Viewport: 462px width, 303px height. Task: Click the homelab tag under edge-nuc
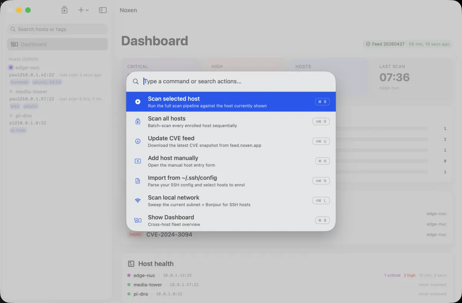[x=19, y=82]
